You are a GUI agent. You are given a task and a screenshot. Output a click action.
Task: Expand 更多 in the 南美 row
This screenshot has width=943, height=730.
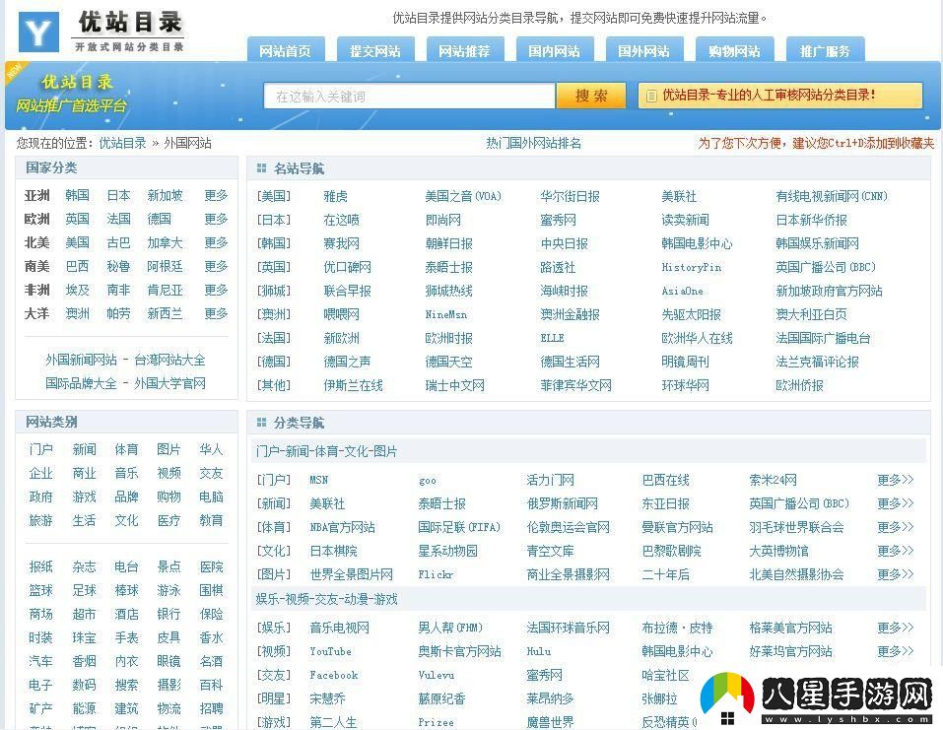216,266
